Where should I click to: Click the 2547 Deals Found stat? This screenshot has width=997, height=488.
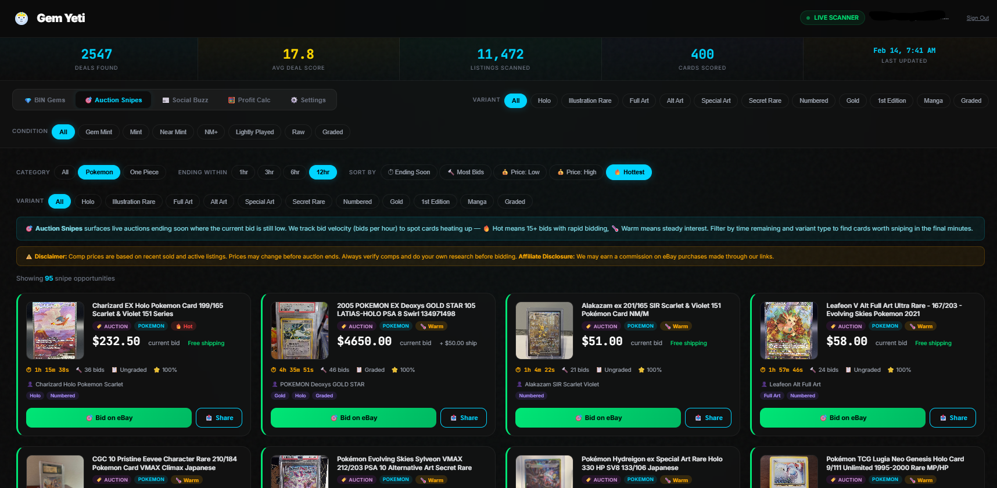coord(96,59)
